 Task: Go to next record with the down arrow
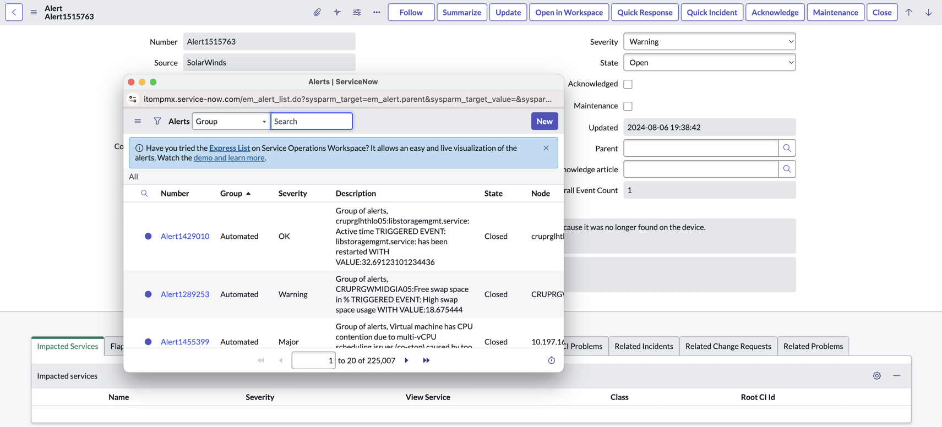pos(929,12)
